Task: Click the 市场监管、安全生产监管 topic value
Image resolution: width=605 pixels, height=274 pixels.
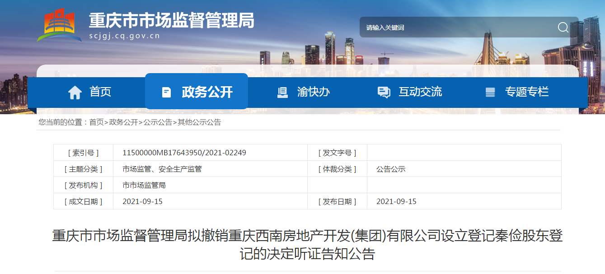Action: [x=162, y=169]
